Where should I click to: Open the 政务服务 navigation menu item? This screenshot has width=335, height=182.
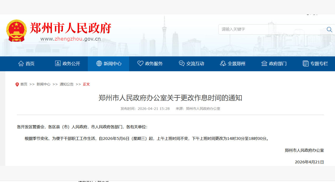point(154,64)
